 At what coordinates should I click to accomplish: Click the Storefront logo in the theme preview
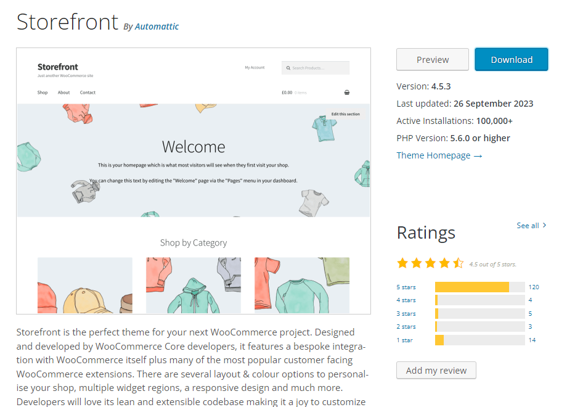click(57, 67)
